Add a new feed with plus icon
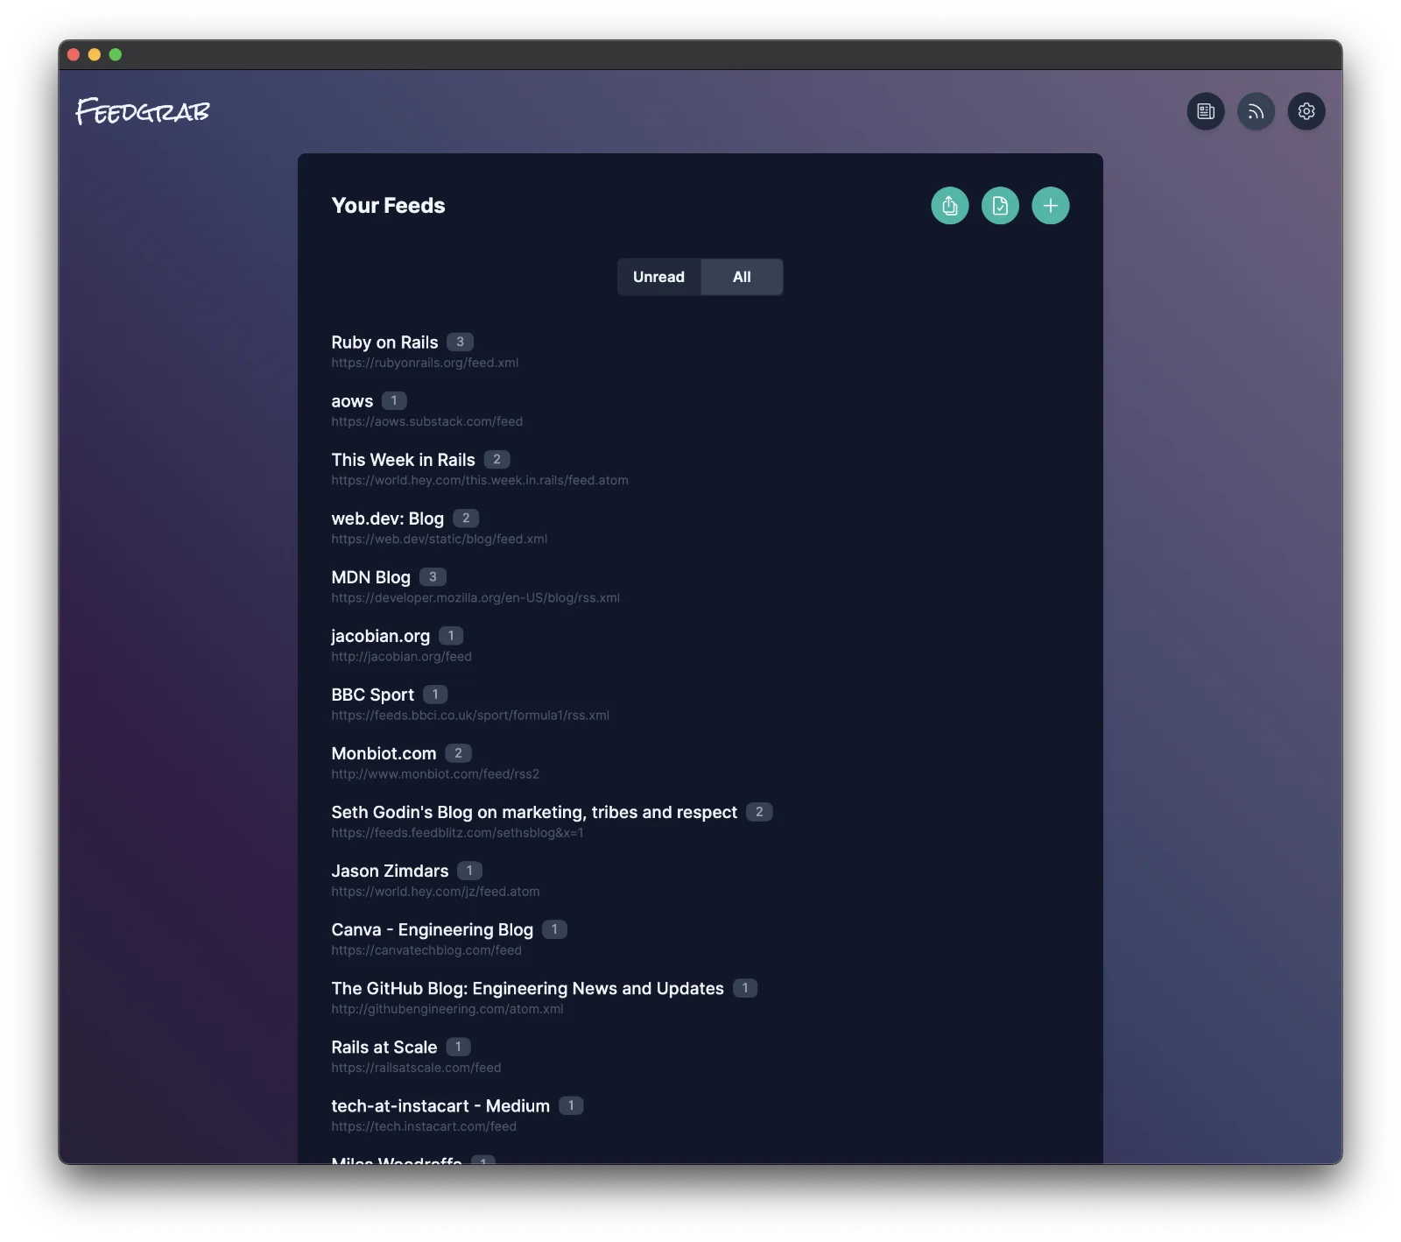The image size is (1401, 1242). (x=1051, y=206)
